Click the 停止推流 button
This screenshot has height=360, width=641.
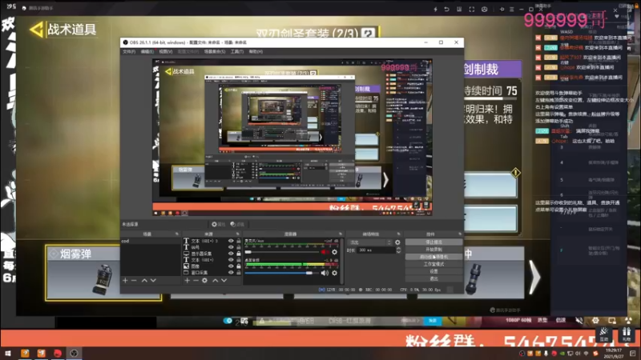[433, 242]
